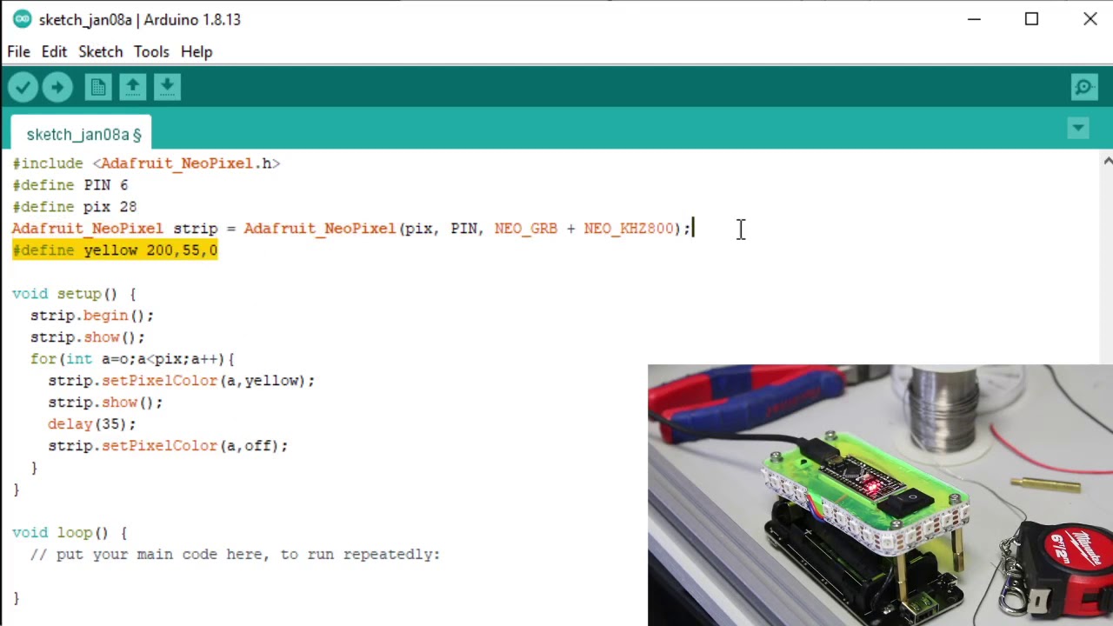Click the webcam video overlay of the board

[880, 495]
